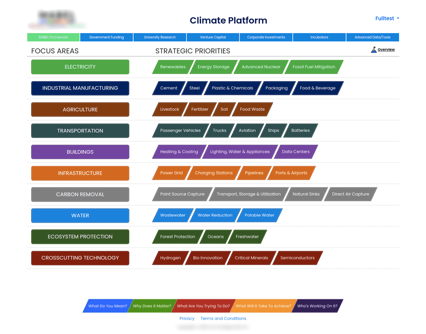
Task: Click the ELECTRICITY focus area button
Action: point(80,67)
